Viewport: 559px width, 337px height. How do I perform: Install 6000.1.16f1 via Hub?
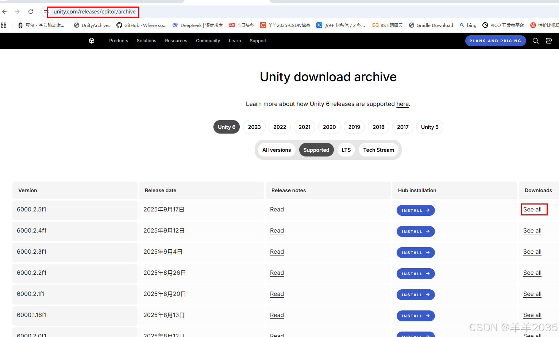click(416, 316)
